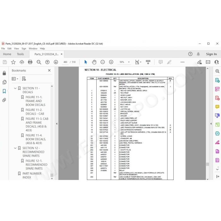Open Page Thumbnails panel icon

(x=4, y=82)
